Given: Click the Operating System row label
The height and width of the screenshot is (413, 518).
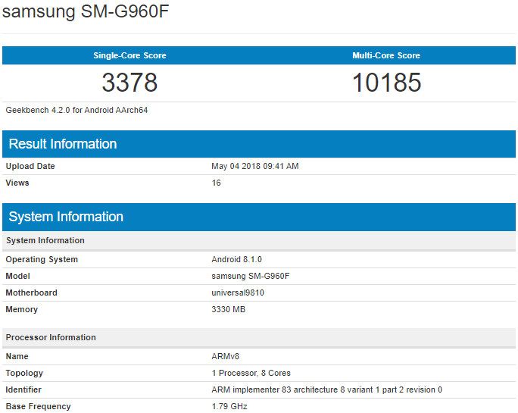Looking at the screenshot, I should point(42,259).
